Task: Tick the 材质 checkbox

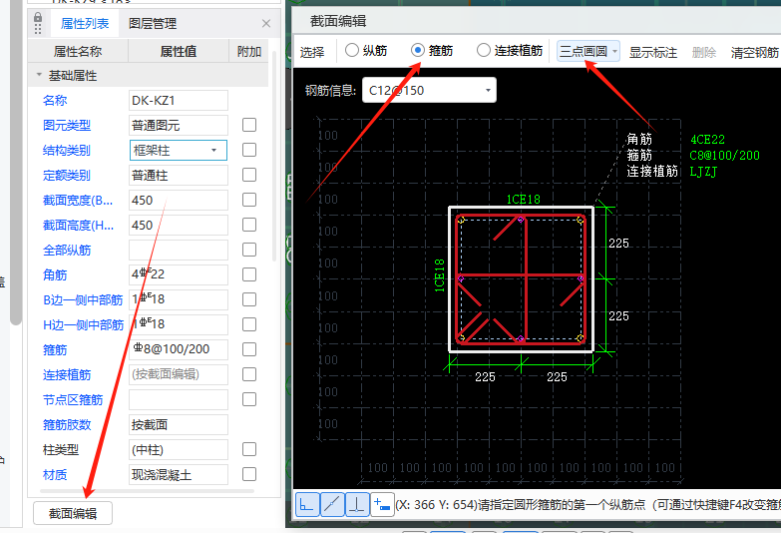Action: [249, 474]
